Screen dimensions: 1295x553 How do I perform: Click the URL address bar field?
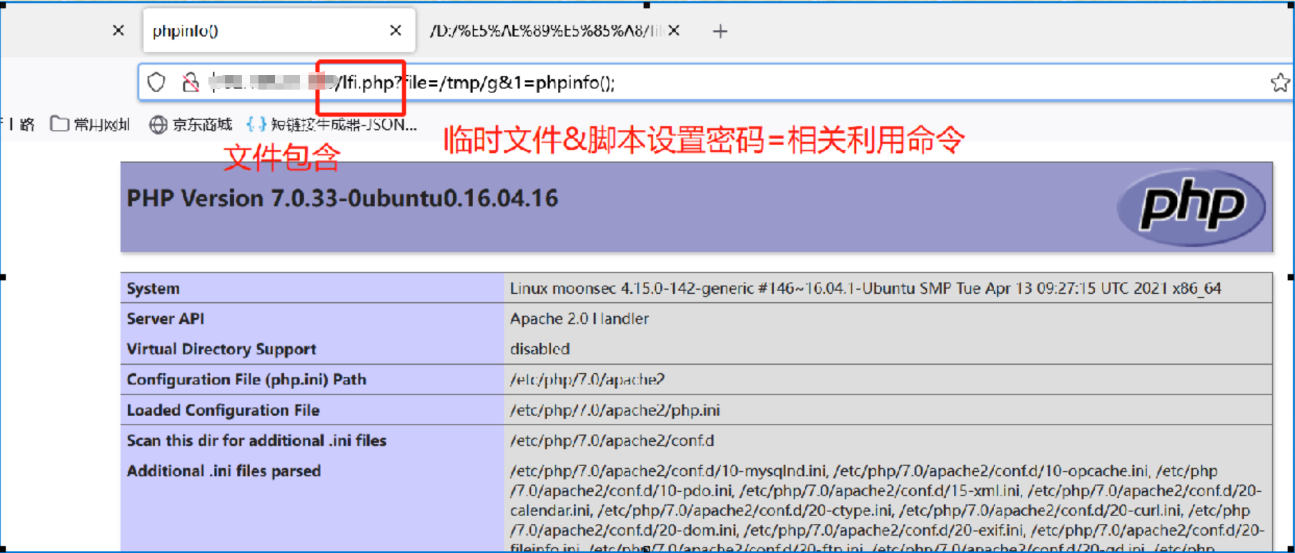[x=716, y=83]
